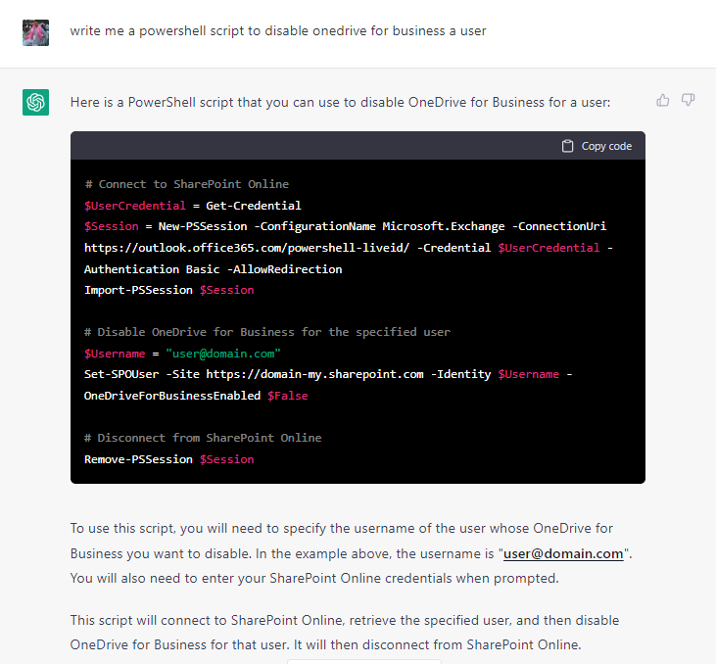This screenshot has height=664, width=716.
Task: Click the green "user@domain.com" string in code
Action: [223, 353]
